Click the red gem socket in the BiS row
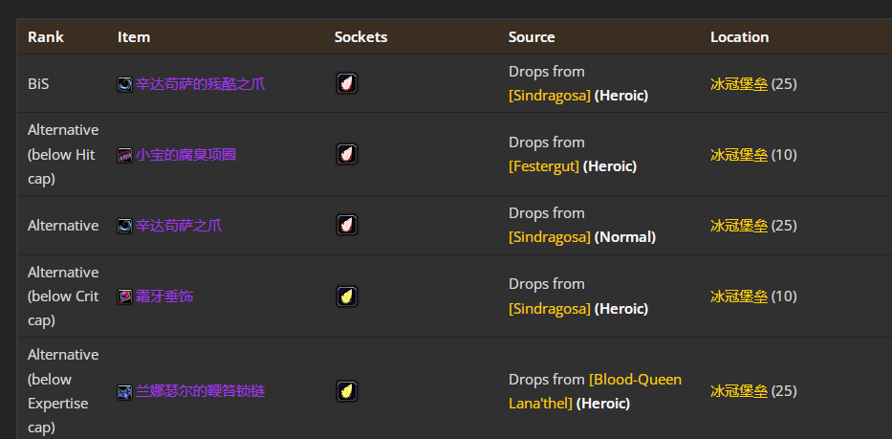This screenshot has width=892, height=439. point(347,83)
